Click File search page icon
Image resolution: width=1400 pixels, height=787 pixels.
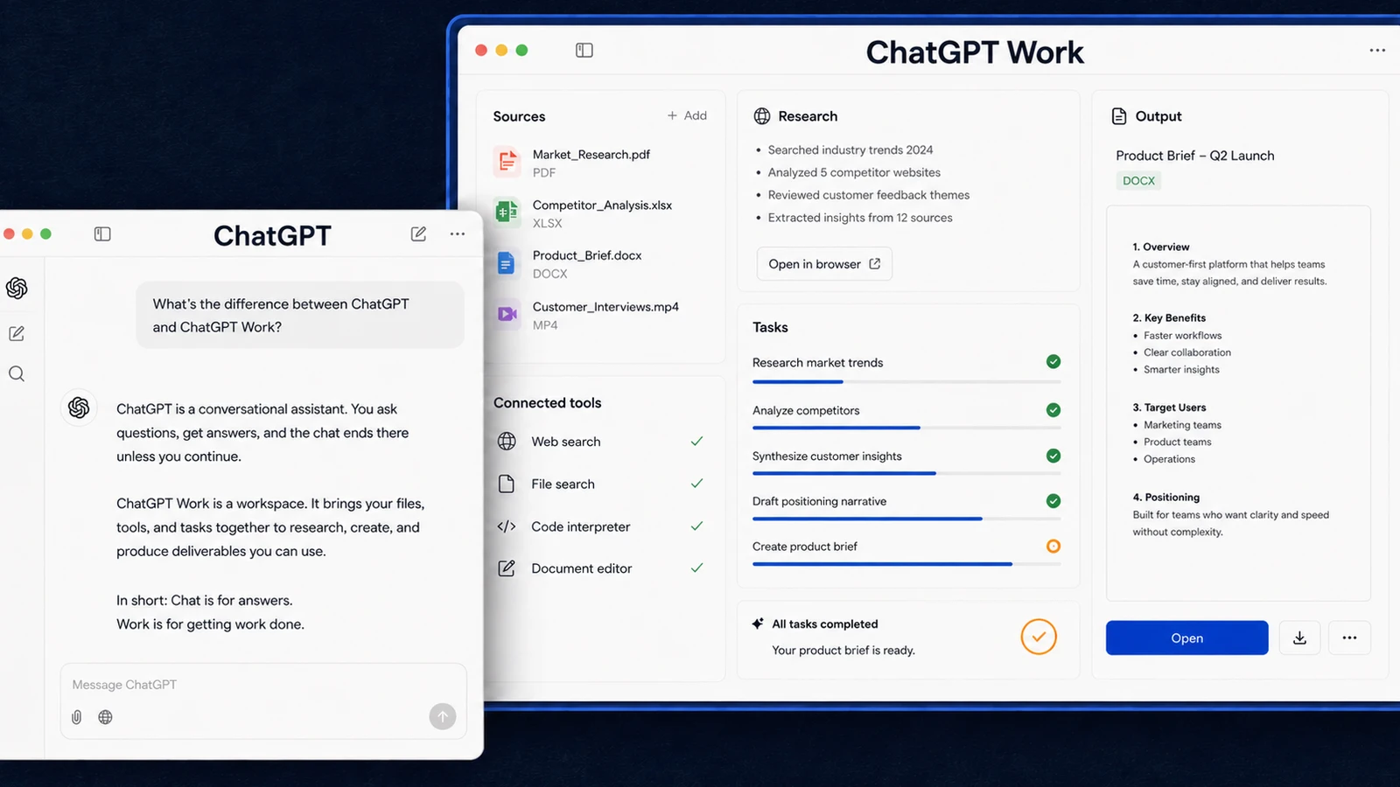pos(507,484)
